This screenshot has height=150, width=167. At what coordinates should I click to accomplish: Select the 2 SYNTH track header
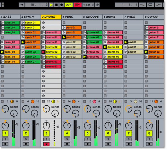point(31,17)
